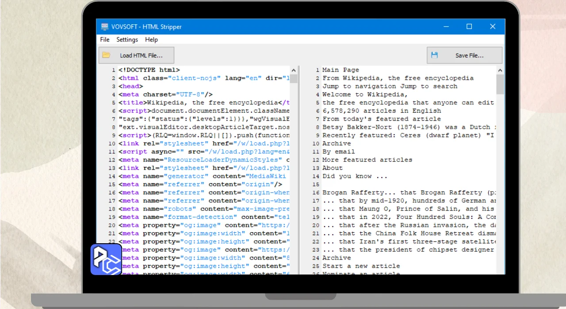
Task: Click the Load HTML File… button
Action: 136,55
